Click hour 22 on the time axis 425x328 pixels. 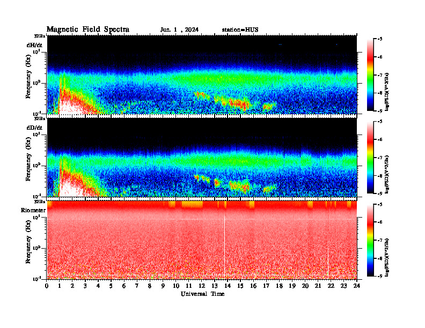331,286
